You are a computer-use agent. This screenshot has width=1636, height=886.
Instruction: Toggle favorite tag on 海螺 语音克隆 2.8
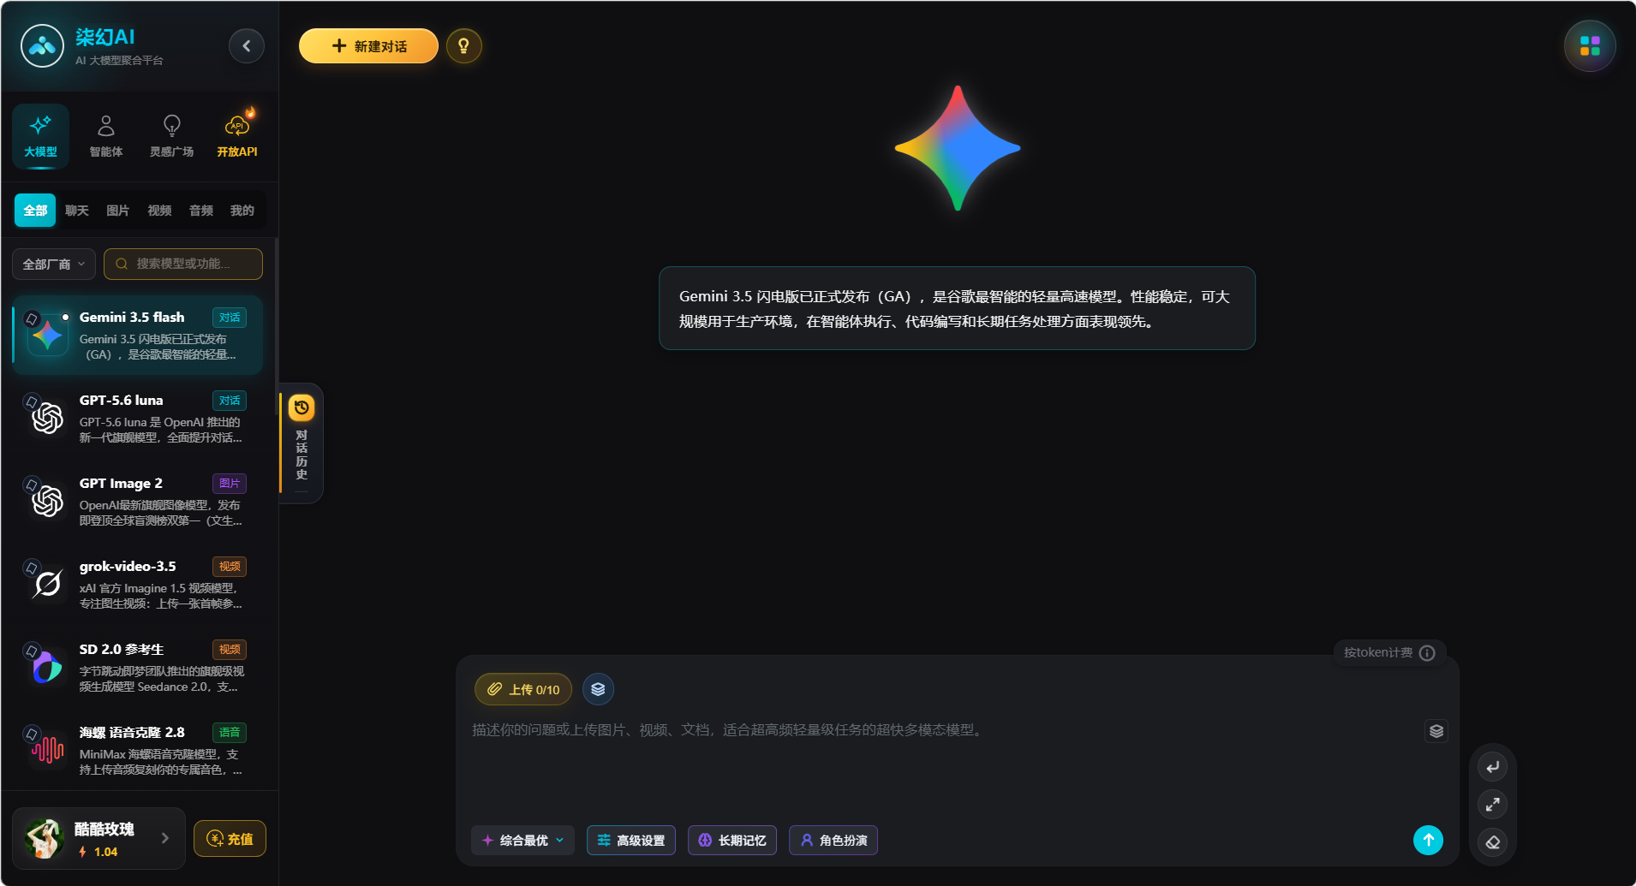32,734
